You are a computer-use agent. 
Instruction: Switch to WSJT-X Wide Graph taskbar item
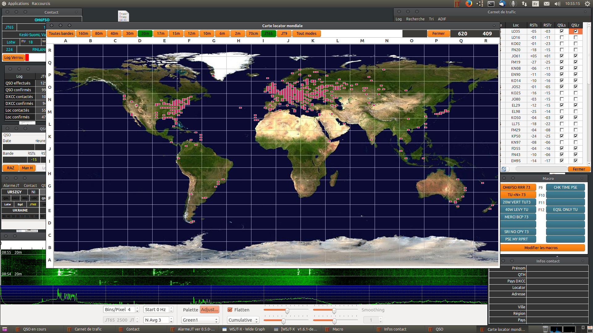[x=244, y=329]
